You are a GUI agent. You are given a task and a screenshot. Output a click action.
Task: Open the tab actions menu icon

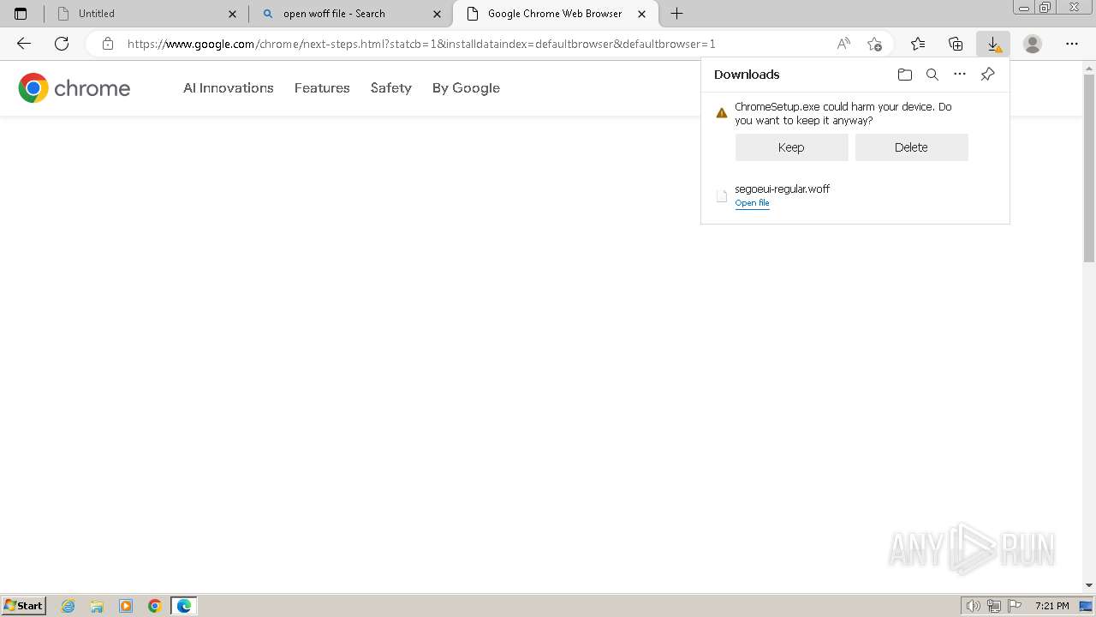(21, 14)
